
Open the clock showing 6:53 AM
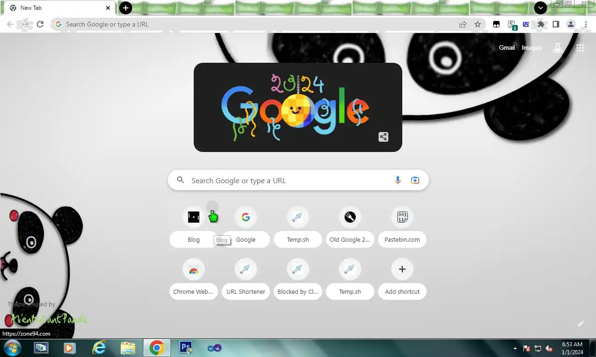pyautogui.click(x=572, y=348)
